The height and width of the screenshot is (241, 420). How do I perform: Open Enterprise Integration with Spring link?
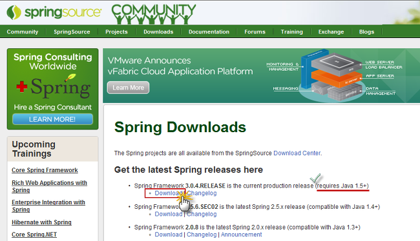click(x=48, y=206)
